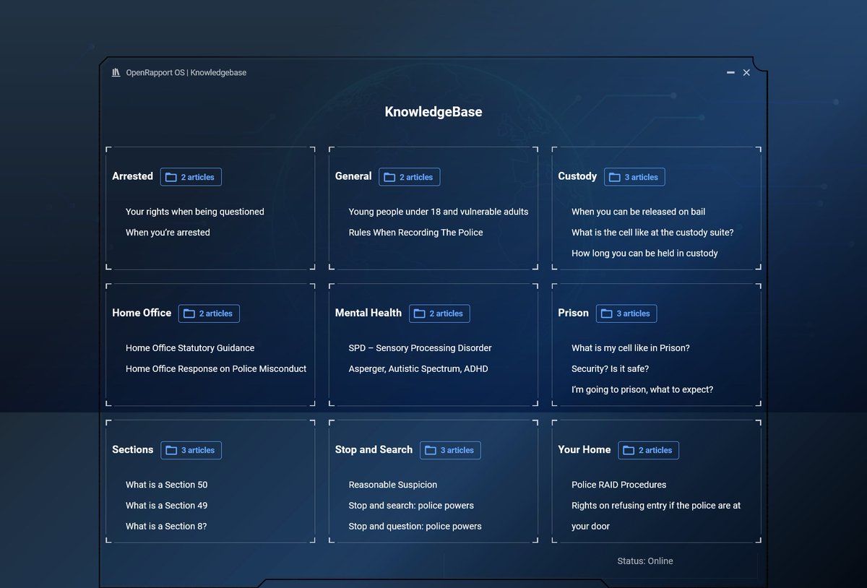Screen dimensions: 867x588
Task: Open 'I'm going to prison, what to expect?'
Action: coord(642,390)
